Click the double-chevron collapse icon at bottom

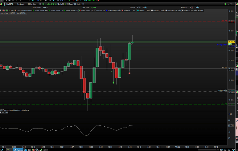click(44, 150)
